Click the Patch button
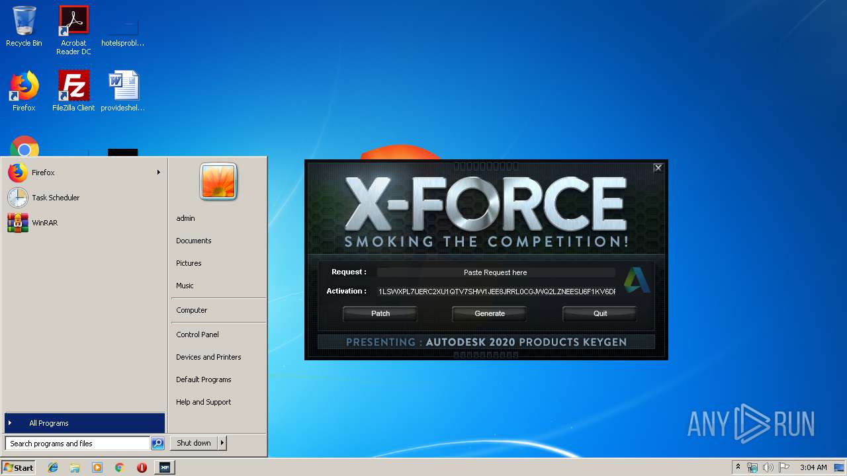The height and width of the screenshot is (476, 847). [x=380, y=313]
